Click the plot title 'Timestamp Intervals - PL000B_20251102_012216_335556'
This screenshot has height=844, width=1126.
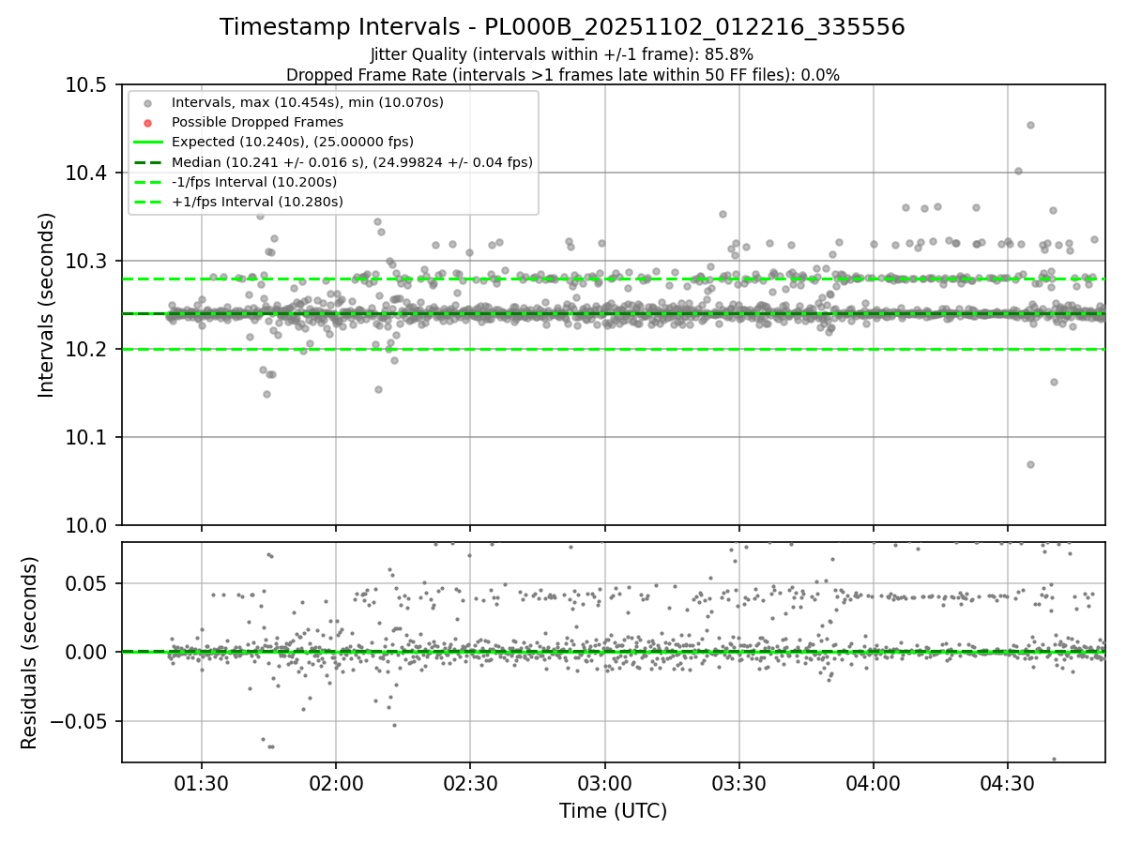[562, 27]
